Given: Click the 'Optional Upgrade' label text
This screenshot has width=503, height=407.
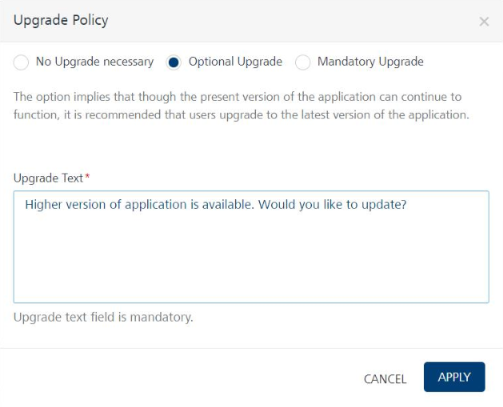Looking at the screenshot, I should click(x=235, y=62).
